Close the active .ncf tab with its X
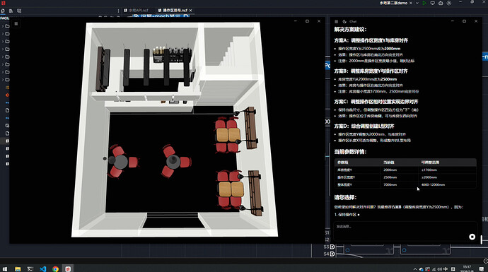Screen dimensions: 488x272 (x=191, y=11)
